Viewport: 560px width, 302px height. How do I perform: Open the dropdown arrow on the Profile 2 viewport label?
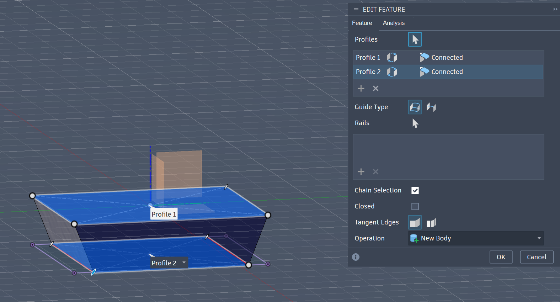(184, 263)
